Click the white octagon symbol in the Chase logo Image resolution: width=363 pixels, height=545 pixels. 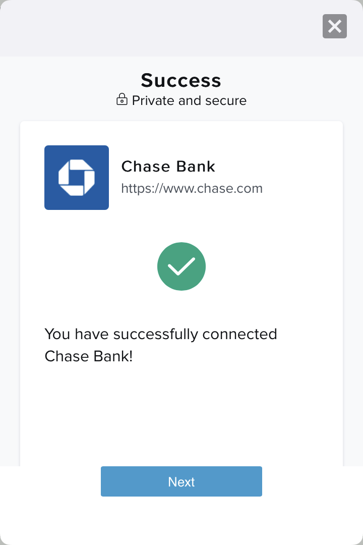pos(77,178)
